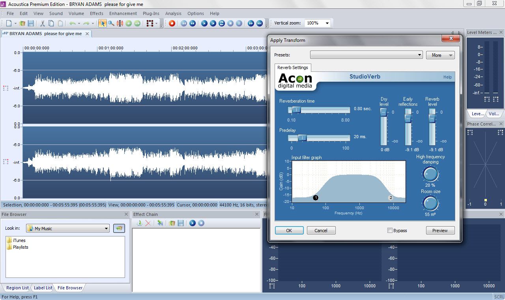Click the Open file toolbar icon
The width and height of the screenshot is (505, 300).
click(x=22, y=23)
